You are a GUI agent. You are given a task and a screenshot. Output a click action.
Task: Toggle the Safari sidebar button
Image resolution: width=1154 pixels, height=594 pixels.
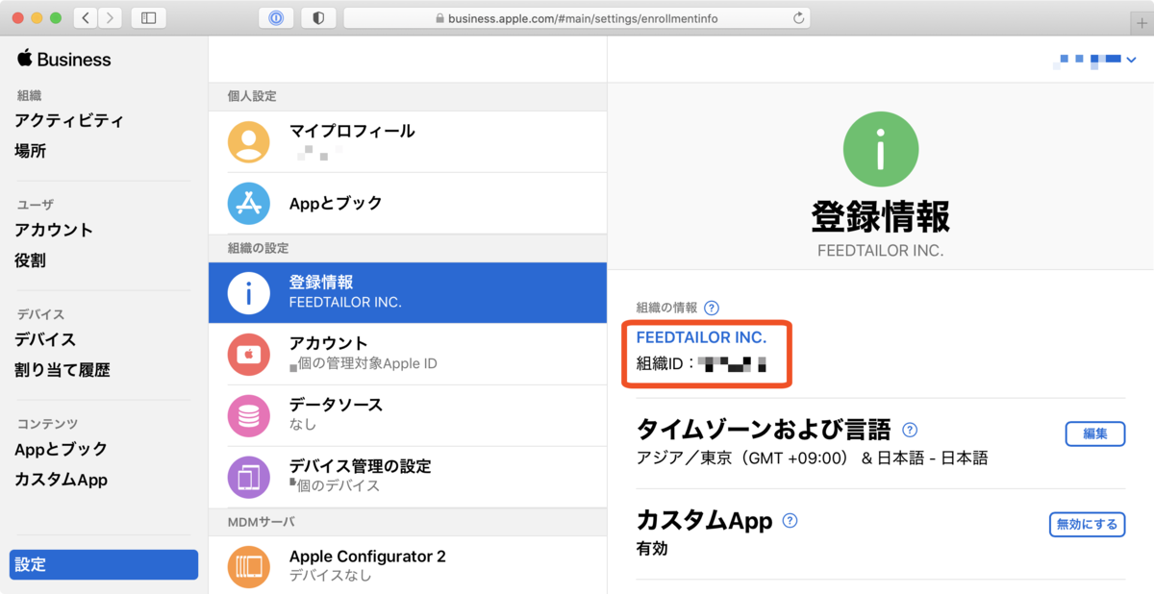point(148,18)
